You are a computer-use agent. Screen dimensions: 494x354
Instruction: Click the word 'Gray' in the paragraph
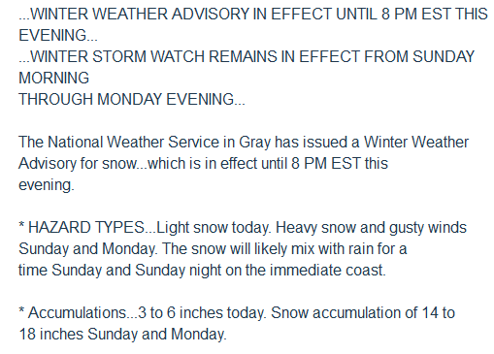pyautogui.click(x=254, y=143)
